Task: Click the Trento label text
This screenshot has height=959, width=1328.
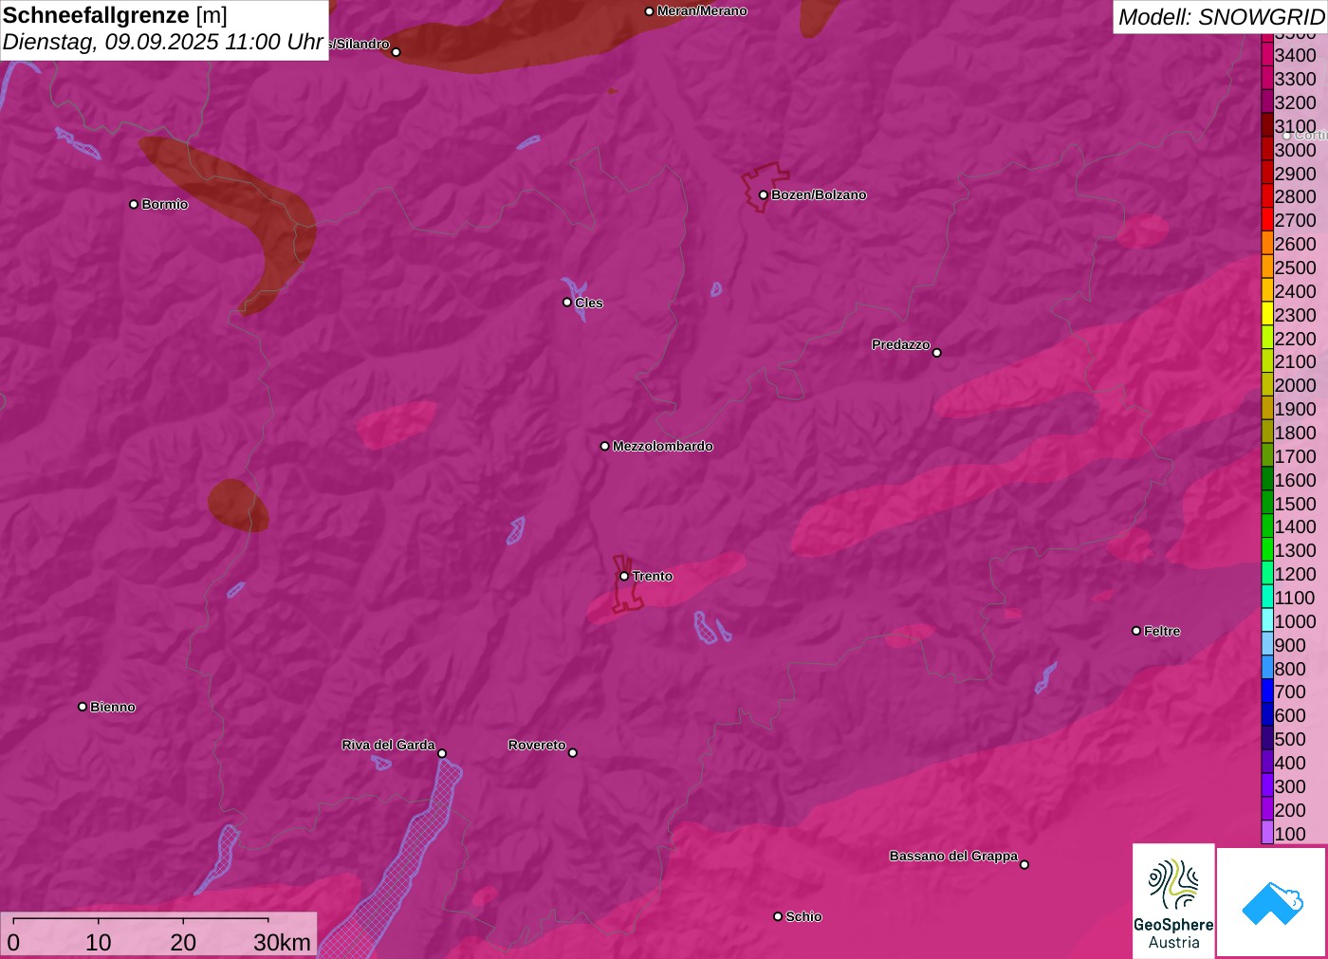Action: 653,576
